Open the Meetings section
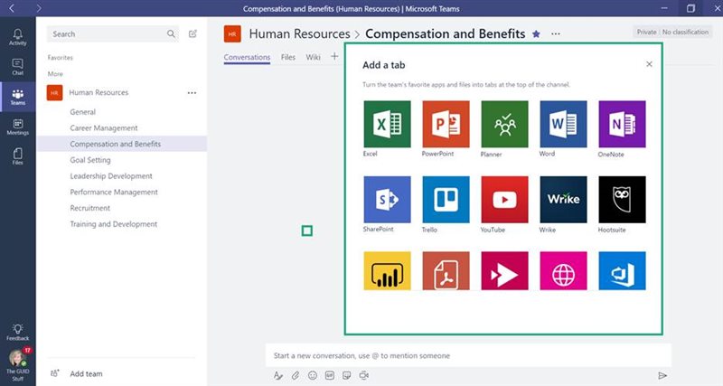The image size is (723, 386). click(x=17, y=127)
